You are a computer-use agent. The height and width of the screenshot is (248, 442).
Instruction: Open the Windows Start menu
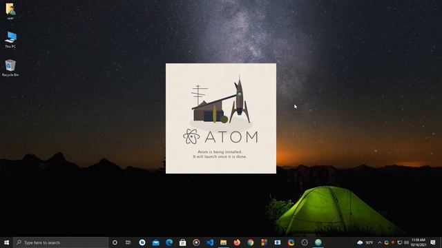(6, 242)
